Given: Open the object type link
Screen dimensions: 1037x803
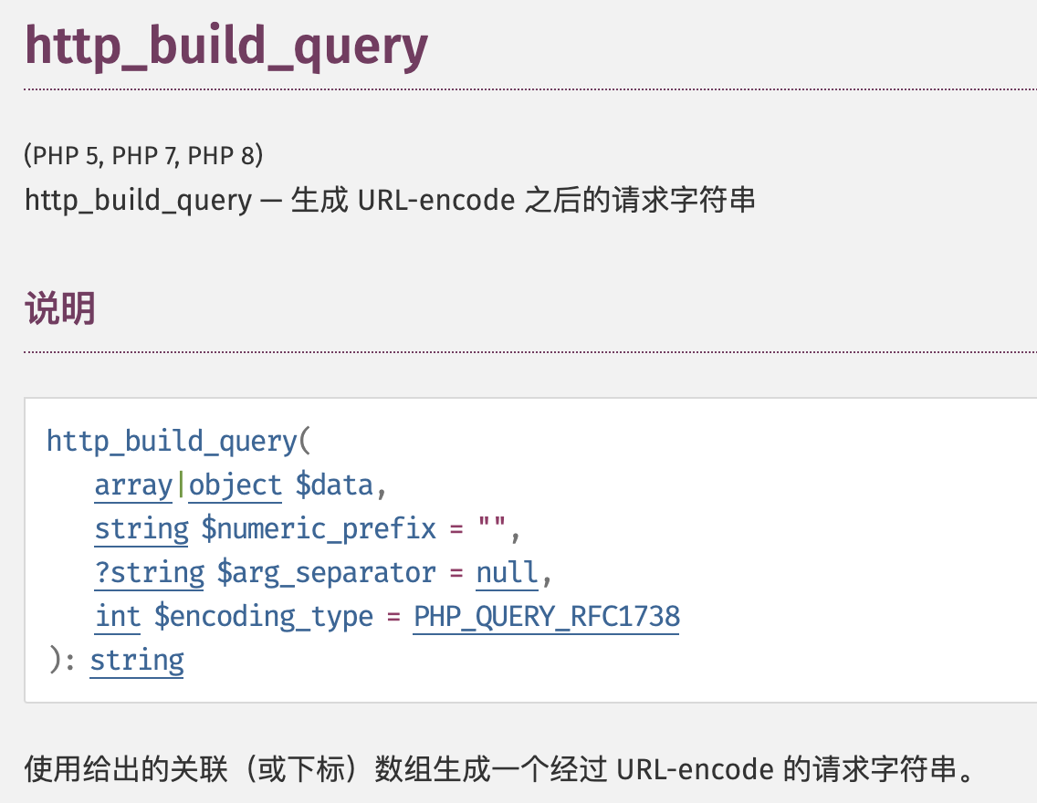Looking at the screenshot, I should pos(236,485).
